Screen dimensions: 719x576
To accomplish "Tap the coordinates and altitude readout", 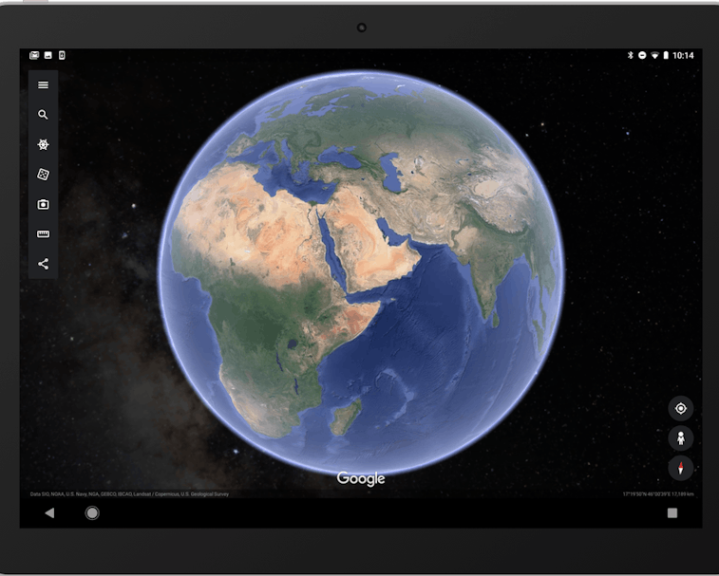I will (658, 494).
